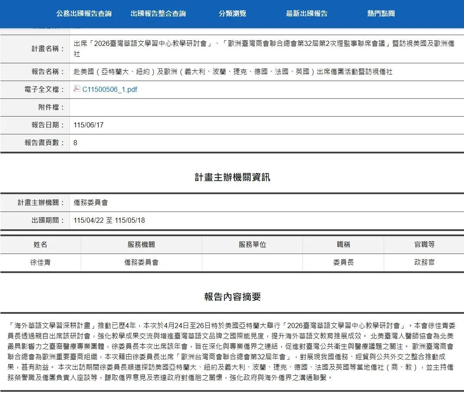Screen dimensions: 464x397
Task: Select the 電子全文檔 label
Action: point(44,90)
